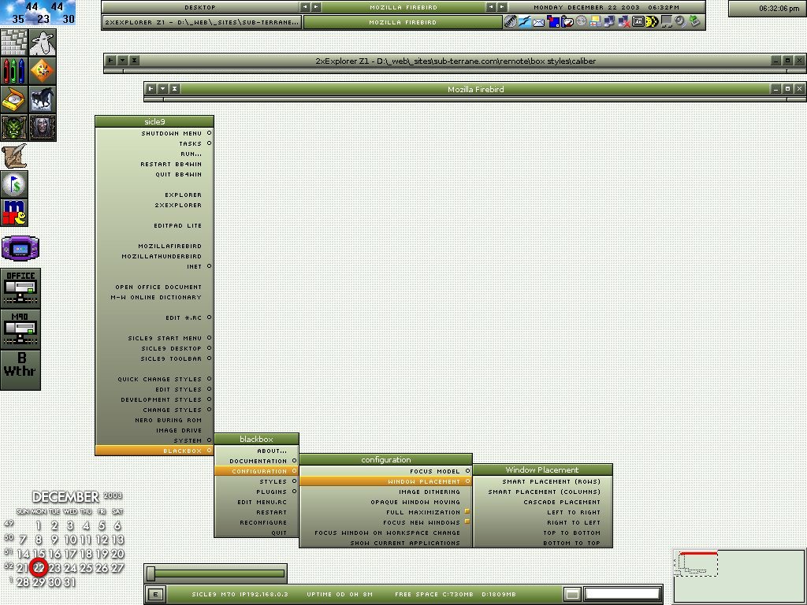Open the scroll and quill icon
Viewport: 807px width, 605px height.
14,156
